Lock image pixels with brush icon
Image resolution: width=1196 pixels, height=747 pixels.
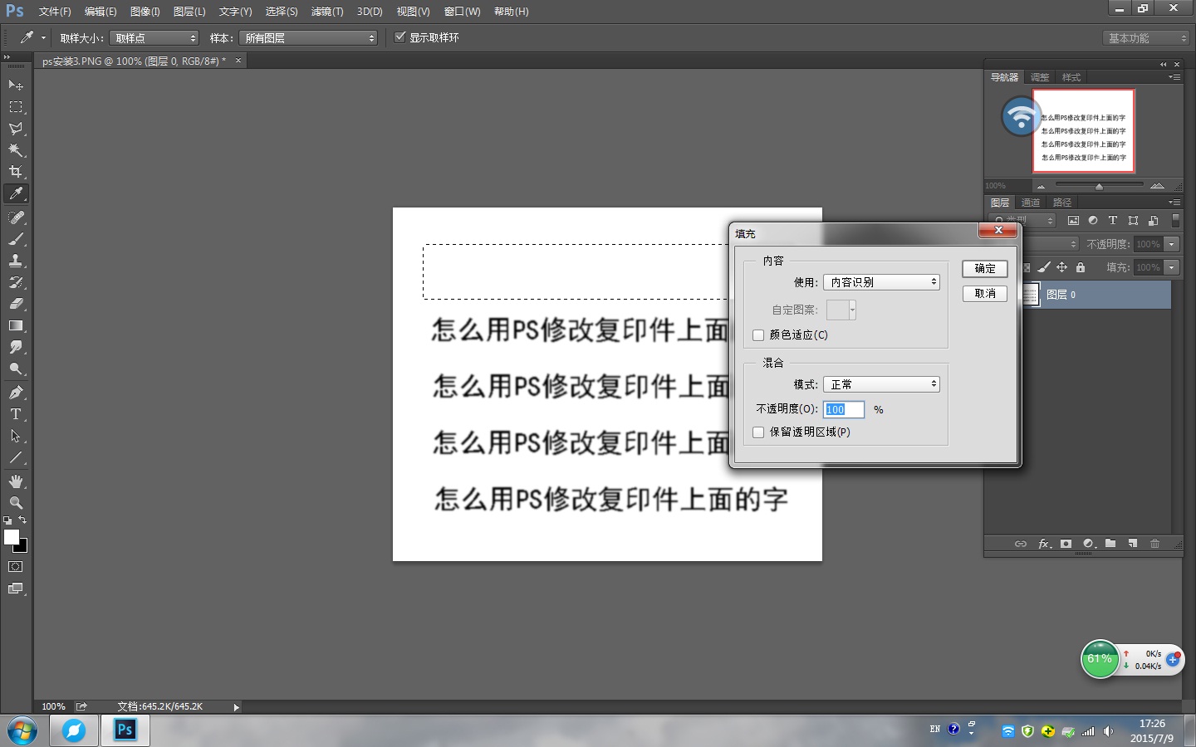tap(1044, 267)
